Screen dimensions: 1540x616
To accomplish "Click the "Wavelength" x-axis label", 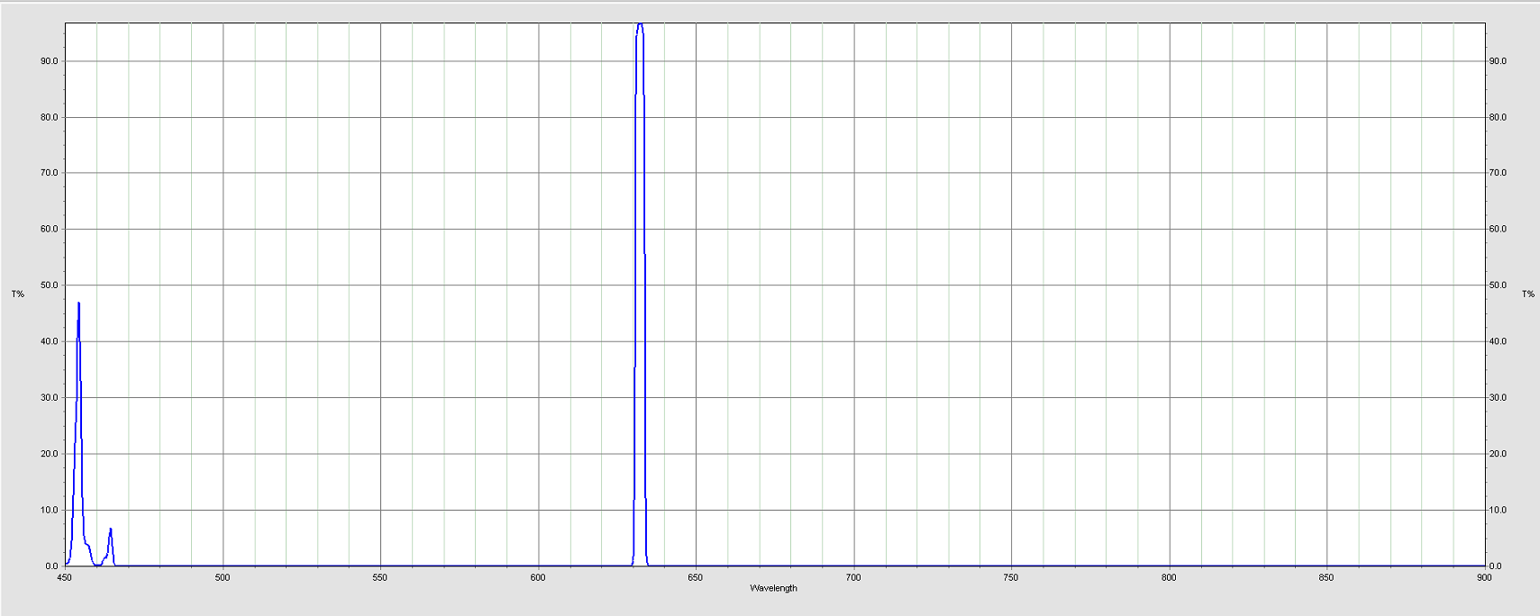I will point(773,588).
